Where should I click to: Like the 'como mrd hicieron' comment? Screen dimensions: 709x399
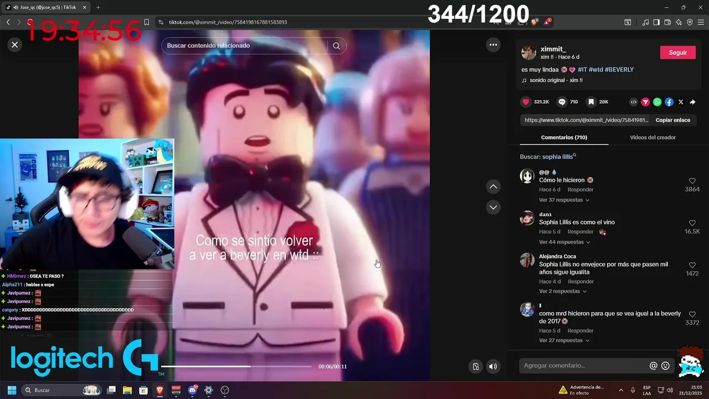[x=692, y=314]
